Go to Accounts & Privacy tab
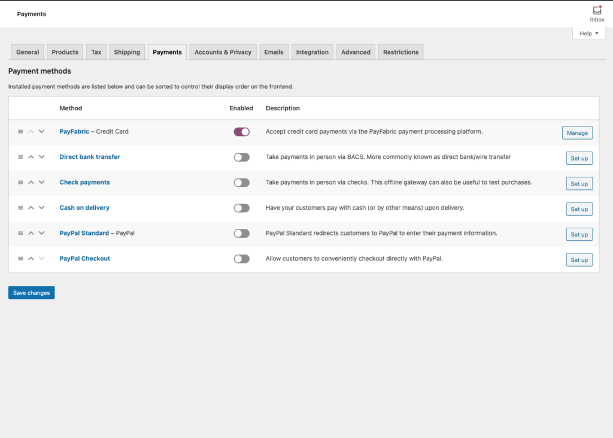613x438 pixels. pyautogui.click(x=223, y=52)
